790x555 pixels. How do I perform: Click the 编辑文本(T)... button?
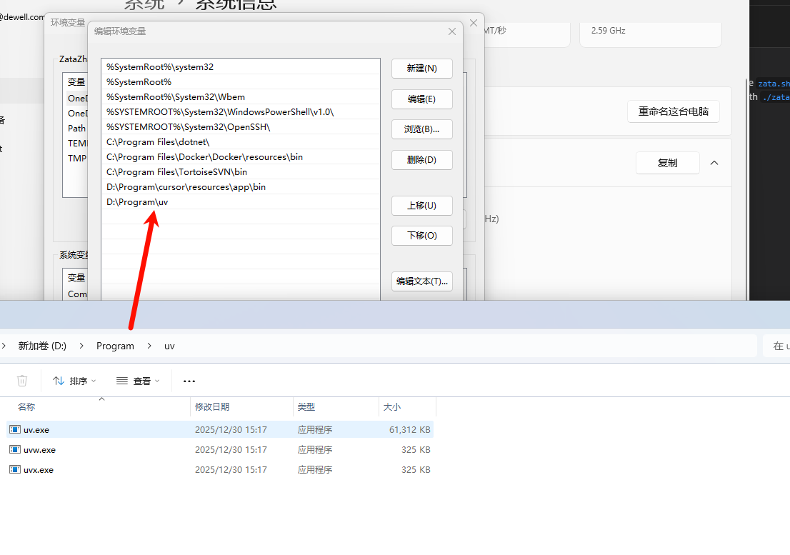coord(421,281)
